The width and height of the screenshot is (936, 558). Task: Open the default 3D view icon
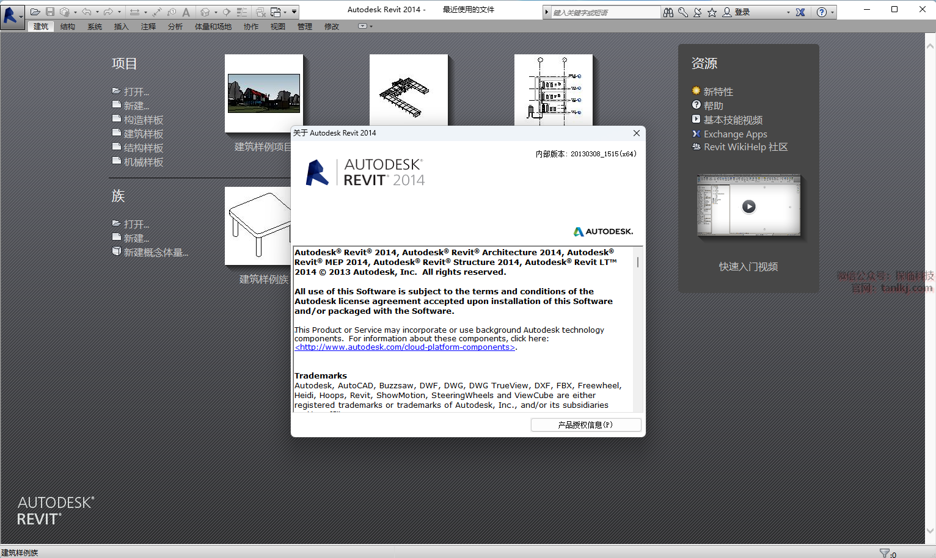coord(205,12)
